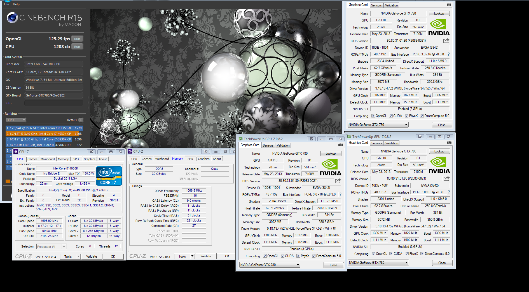Switch to Mainboard tab in left CPU-Z
The height and width of the screenshot is (292, 529).
[x=48, y=159]
